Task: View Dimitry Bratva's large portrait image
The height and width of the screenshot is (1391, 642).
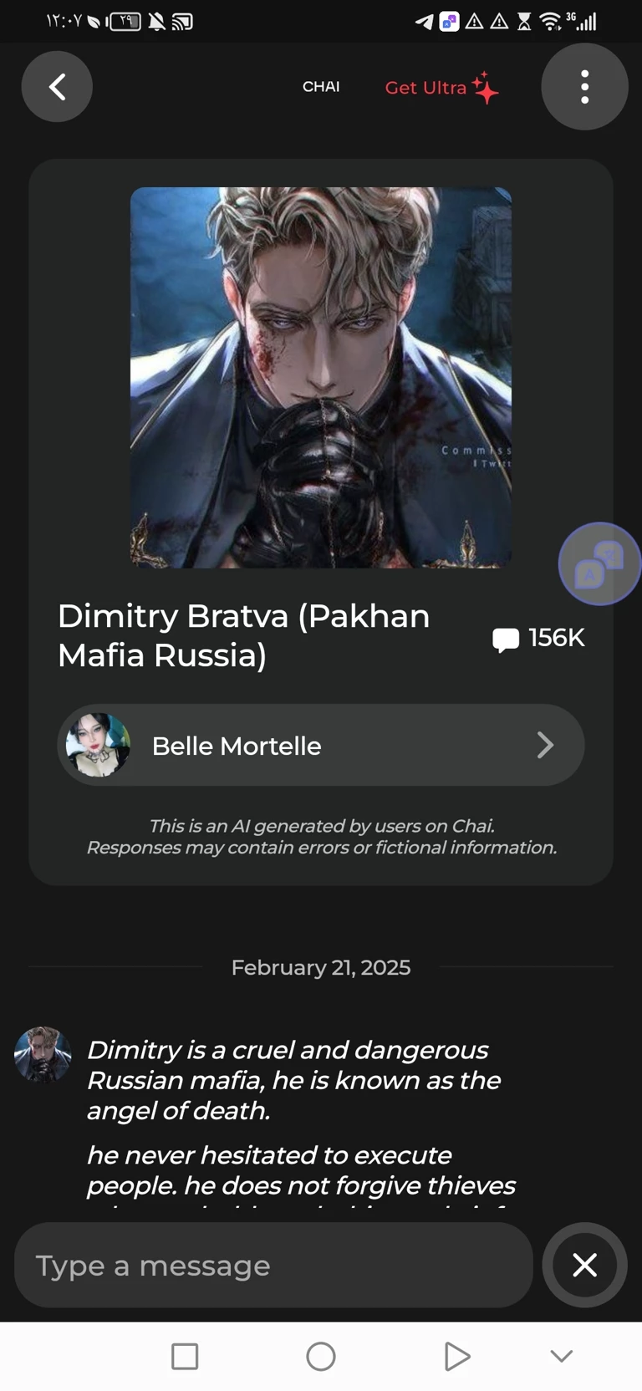Action: tap(321, 378)
